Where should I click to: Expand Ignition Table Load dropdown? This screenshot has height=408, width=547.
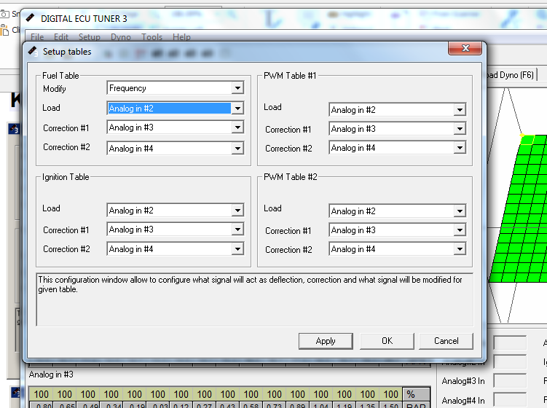pyautogui.click(x=237, y=211)
